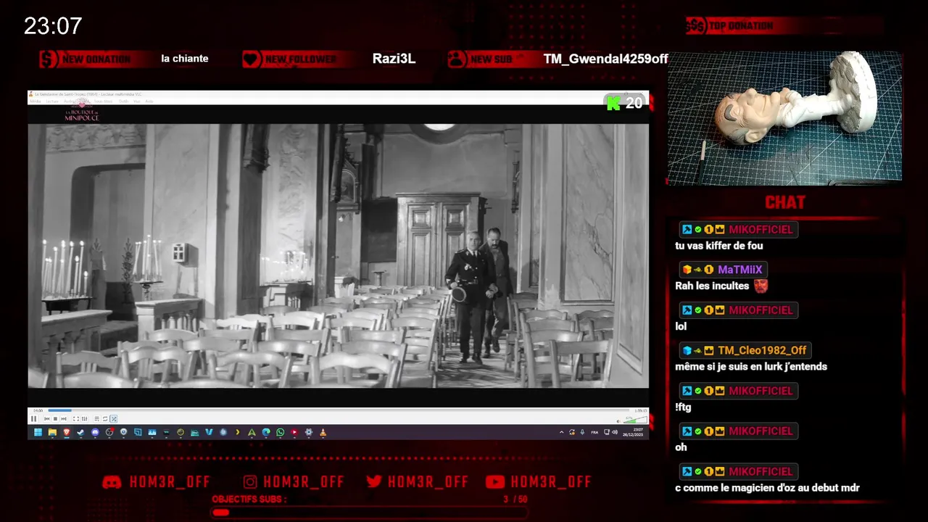Stop VLC playback
This screenshot has height=522, width=928.
[x=55, y=418]
